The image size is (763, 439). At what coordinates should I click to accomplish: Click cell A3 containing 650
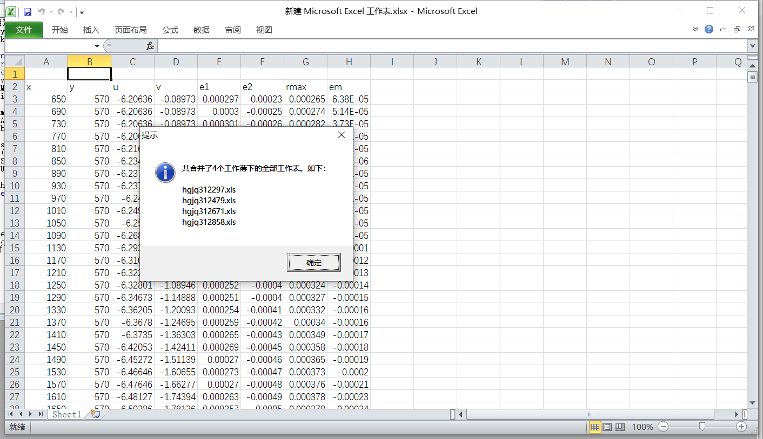tap(46, 99)
